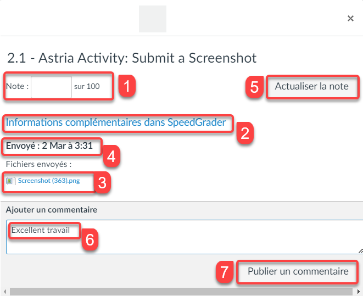
Task: Click the red number 2 callout badge
Action: (x=245, y=133)
